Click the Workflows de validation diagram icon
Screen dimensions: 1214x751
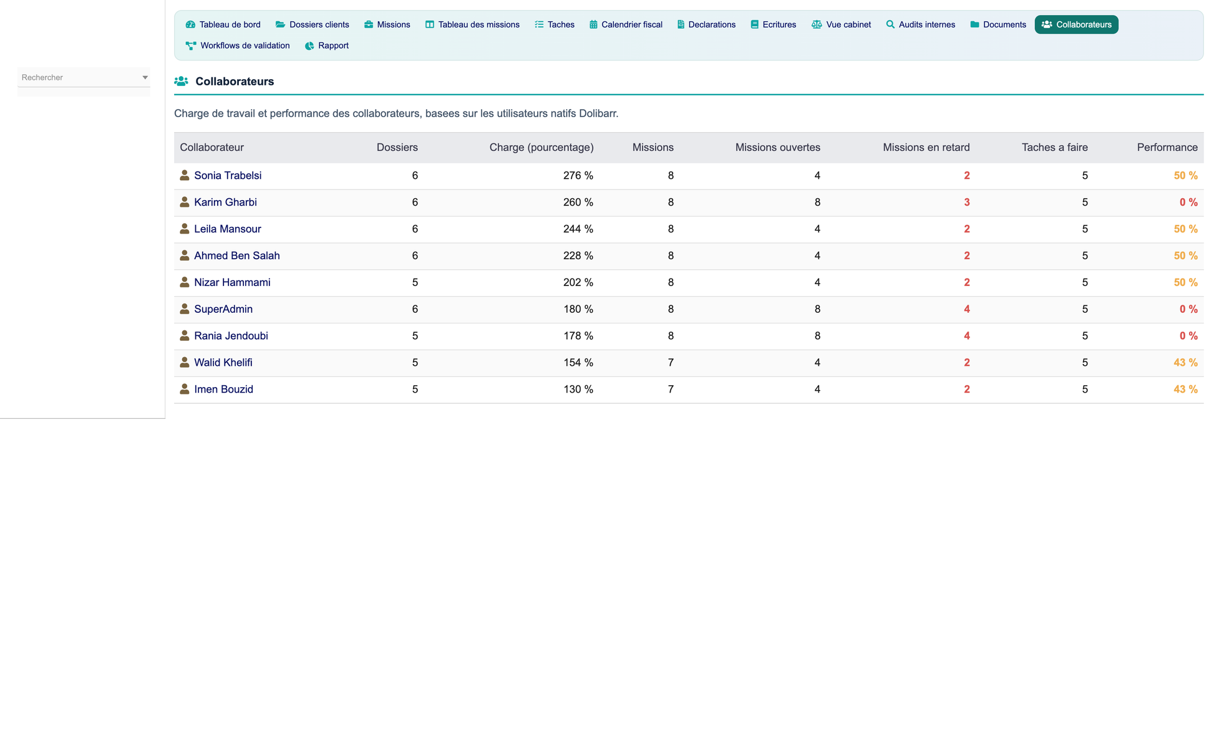coord(191,45)
